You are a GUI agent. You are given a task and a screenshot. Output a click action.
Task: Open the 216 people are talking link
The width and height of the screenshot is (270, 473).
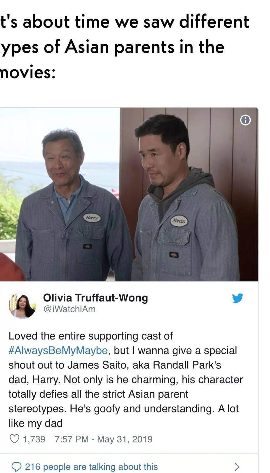[91, 467]
